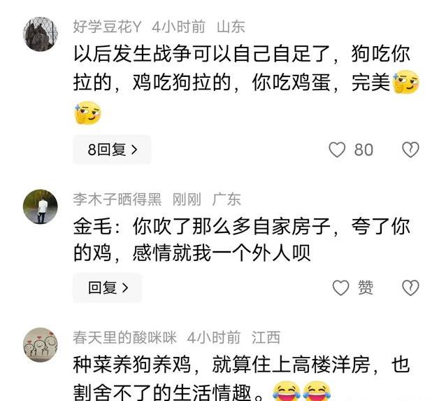Tap broken heart on 李木子晒得黑 comment
Screen dimensions: 446x401
pos(410,288)
